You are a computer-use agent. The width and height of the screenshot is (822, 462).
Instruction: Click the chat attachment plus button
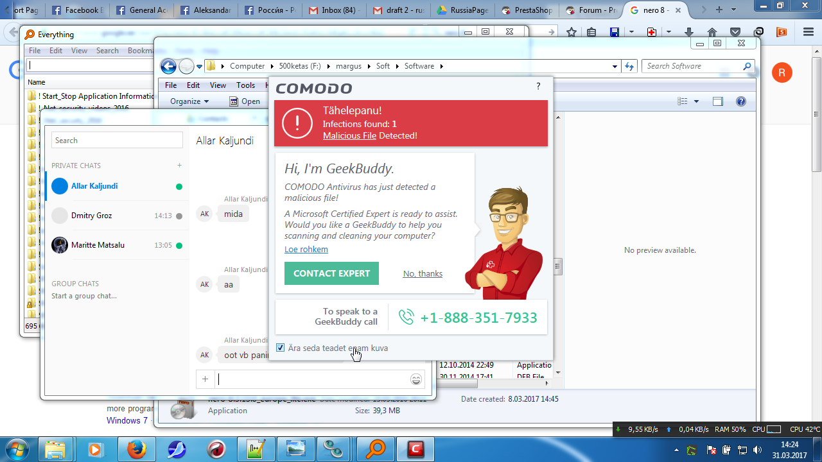point(205,379)
